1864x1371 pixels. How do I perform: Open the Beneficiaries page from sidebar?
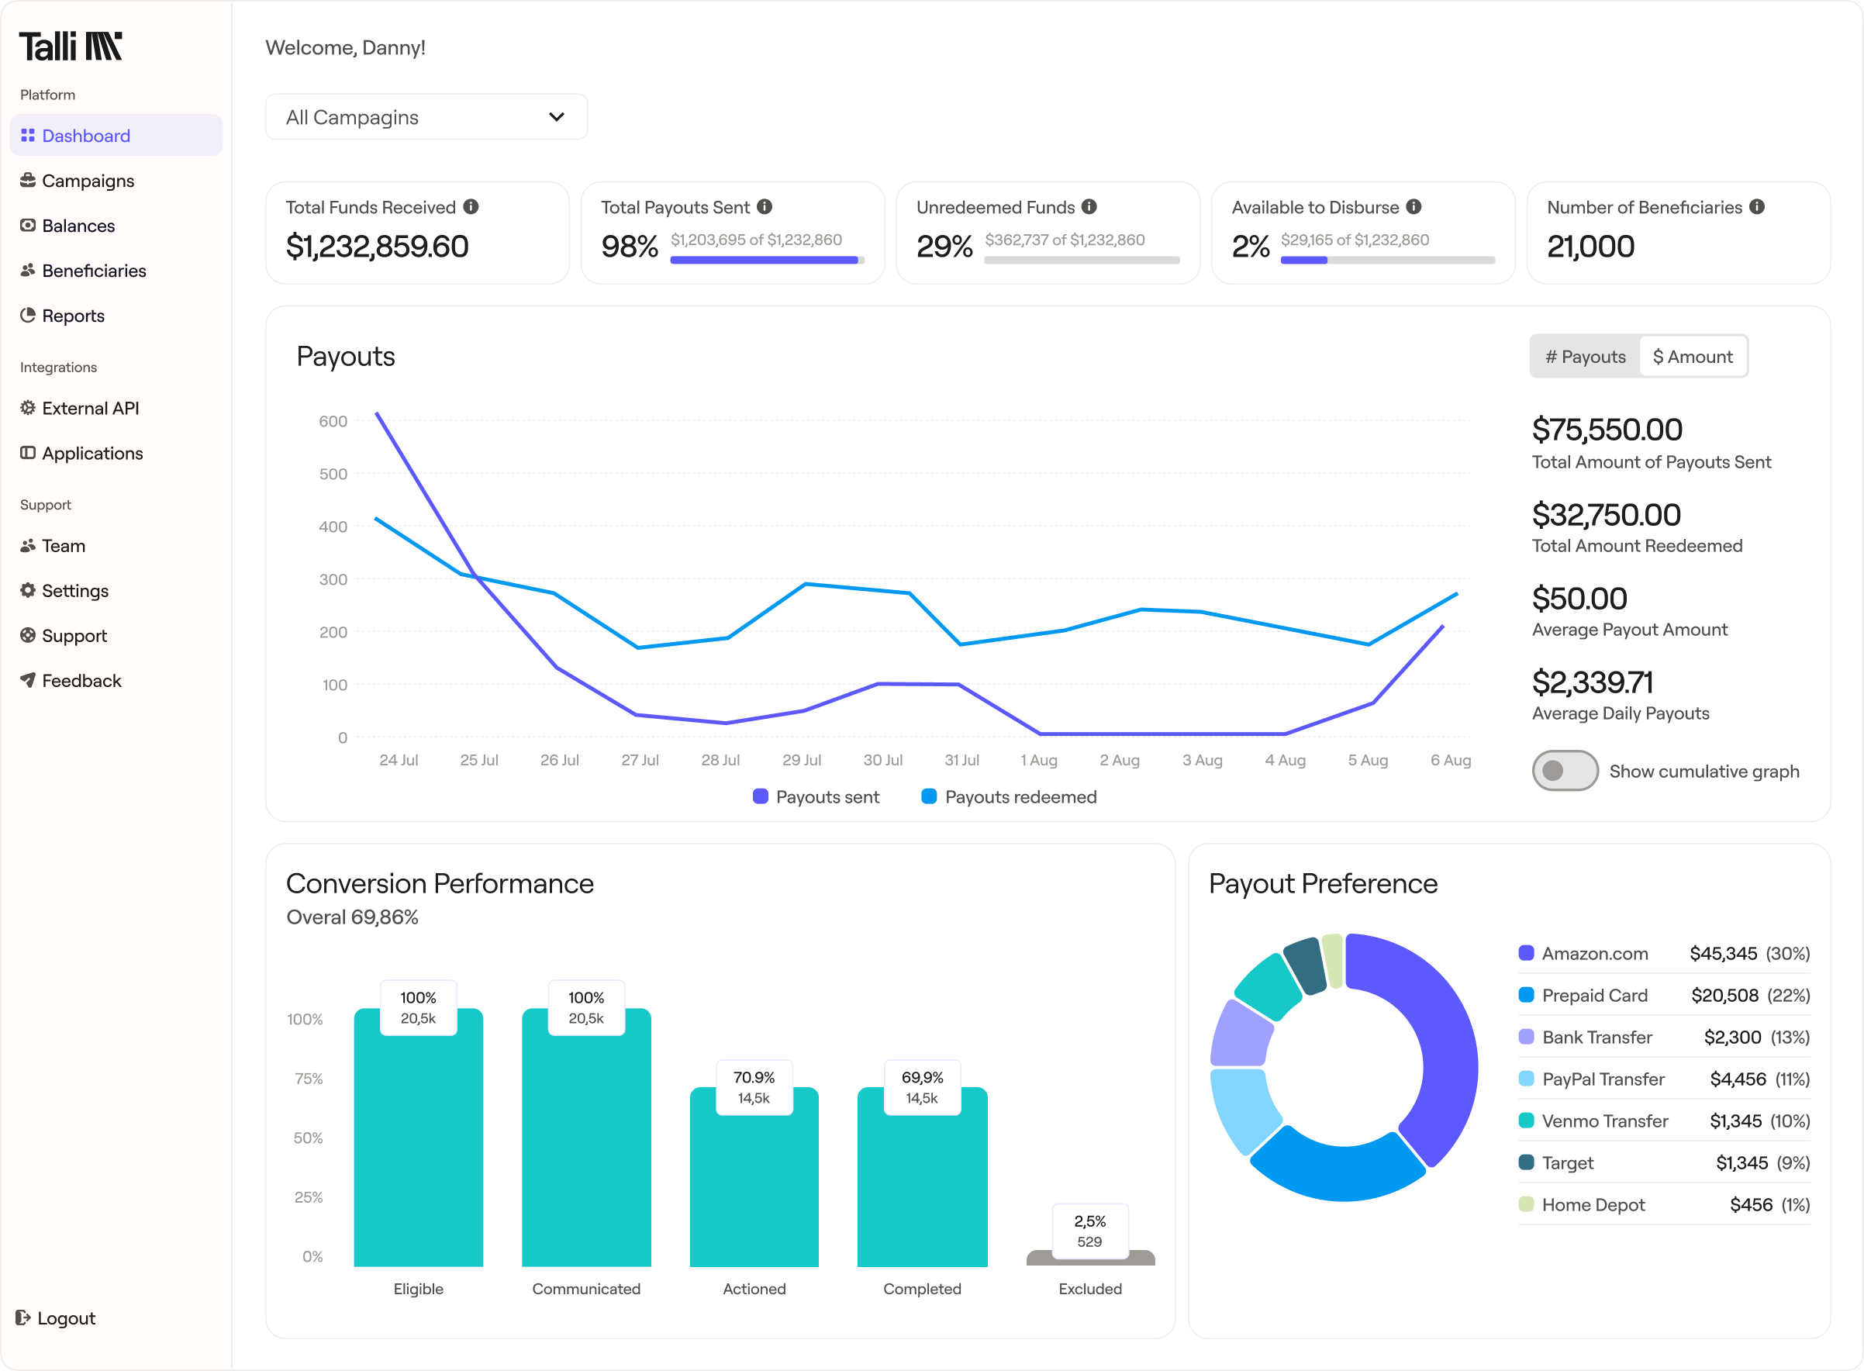pyautogui.click(x=93, y=271)
